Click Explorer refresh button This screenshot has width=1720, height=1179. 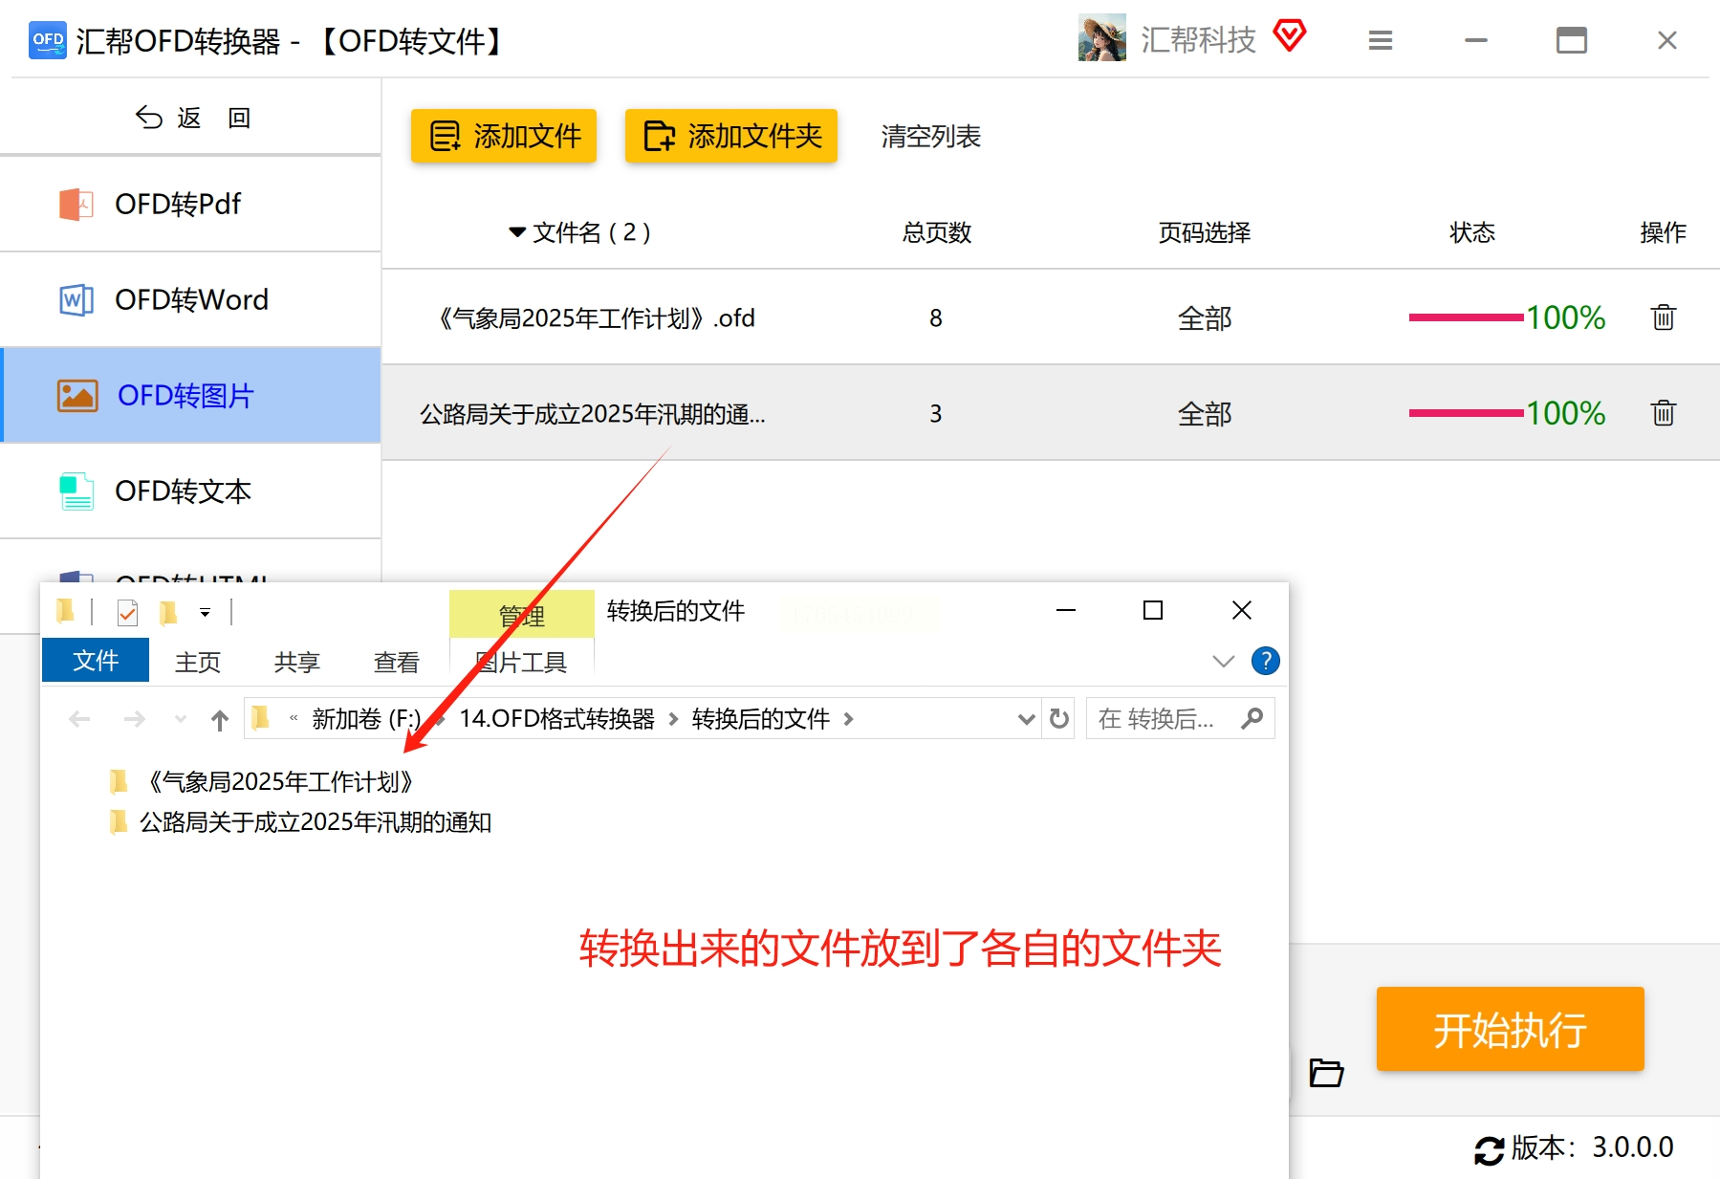[x=1059, y=719]
